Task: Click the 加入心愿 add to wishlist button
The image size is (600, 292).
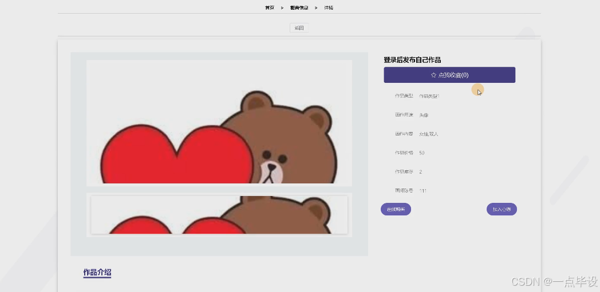Action: [x=502, y=209]
